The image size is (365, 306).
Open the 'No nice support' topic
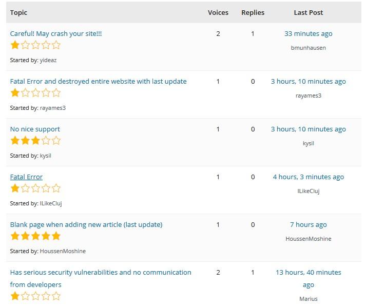[35, 129]
